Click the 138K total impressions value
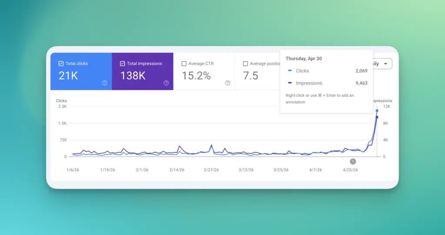The height and width of the screenshot is (235, 445). (133, 76)
